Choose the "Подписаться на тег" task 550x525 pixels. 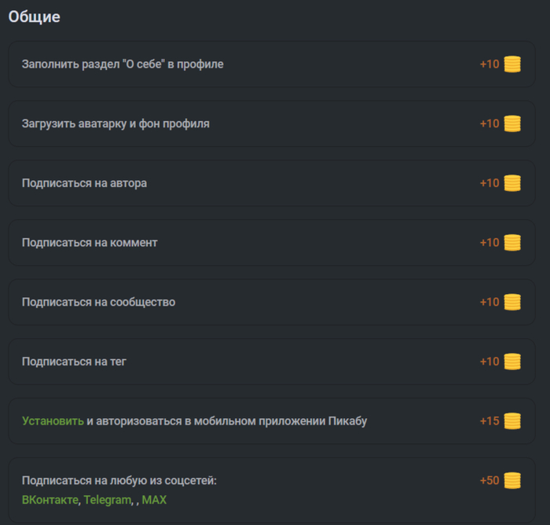tap(74, 362)
